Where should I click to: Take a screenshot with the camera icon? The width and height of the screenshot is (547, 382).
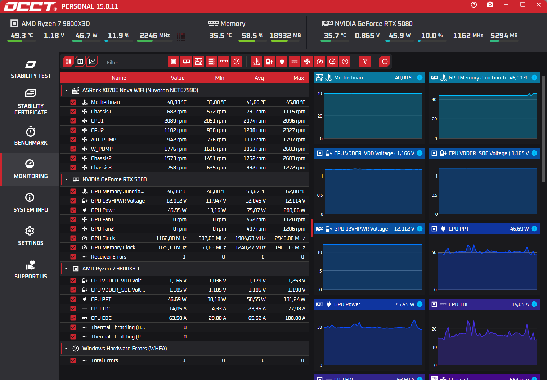pos(490,5)
